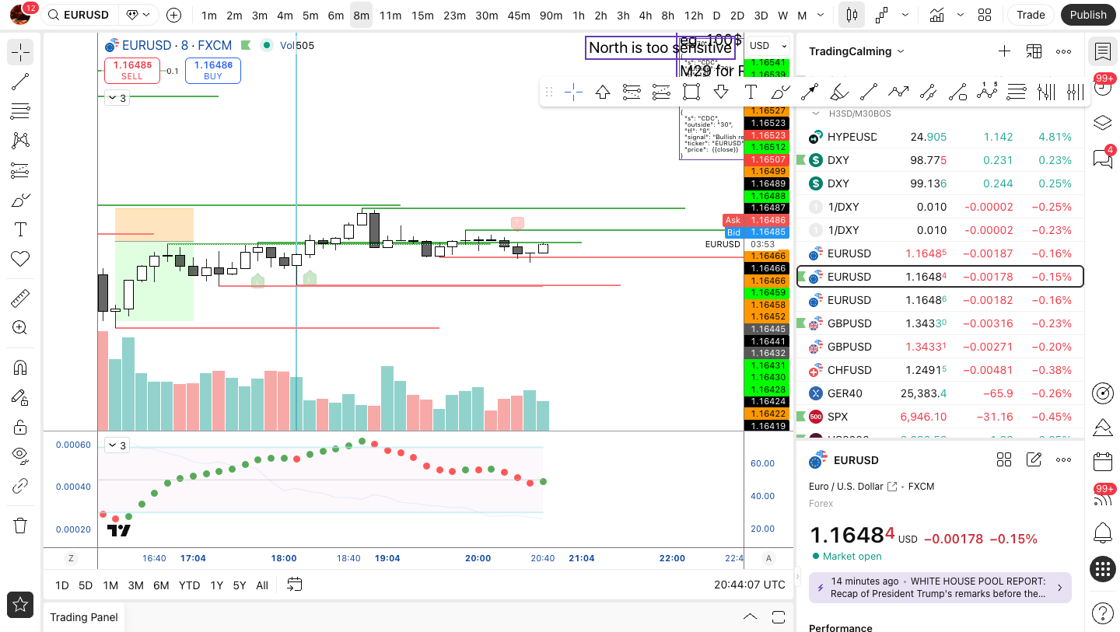Select Elliott wave 1-5 tool in floating toolbar
The width and height of the screenshot is (1120, 632).
[x=987, y=93]
